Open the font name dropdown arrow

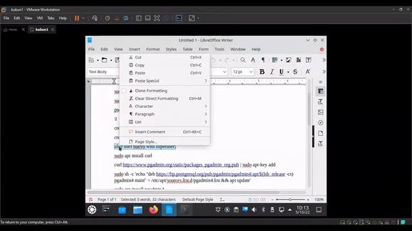pyautogui.click(x=225, y=72)
